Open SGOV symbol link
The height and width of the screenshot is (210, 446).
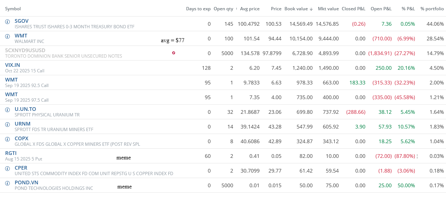(x=21, y=21)
